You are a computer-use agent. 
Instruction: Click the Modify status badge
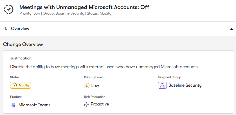coord(21,85)
